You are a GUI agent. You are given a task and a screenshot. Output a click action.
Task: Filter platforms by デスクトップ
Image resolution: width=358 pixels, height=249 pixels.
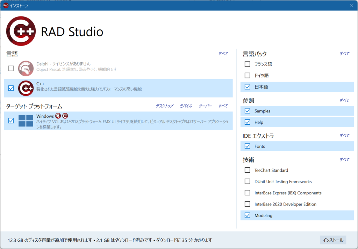pos(164,106)
